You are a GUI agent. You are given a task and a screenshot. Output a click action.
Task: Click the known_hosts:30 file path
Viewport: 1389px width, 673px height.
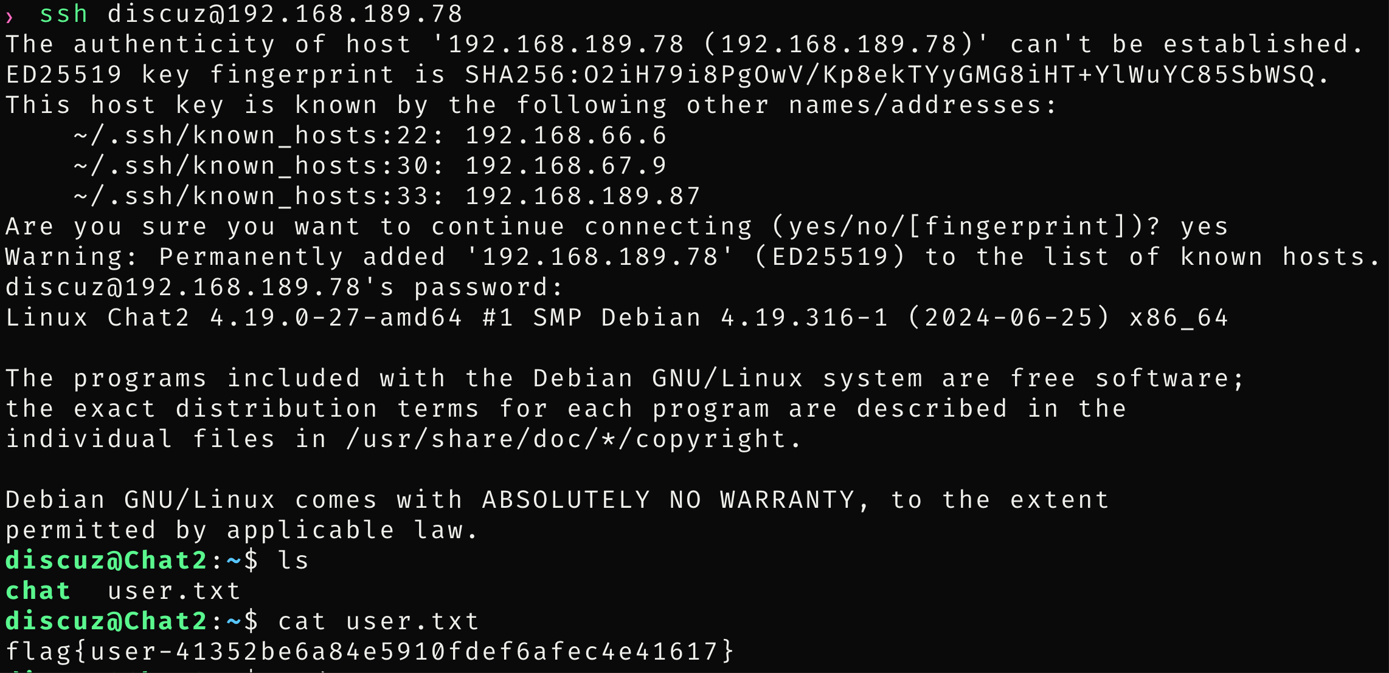[258, 166]
